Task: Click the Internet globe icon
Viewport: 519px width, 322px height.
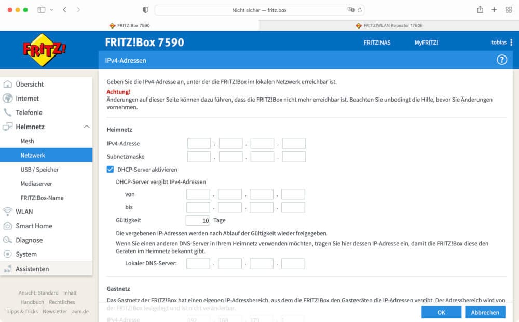Action: click(x=7, y=99)
